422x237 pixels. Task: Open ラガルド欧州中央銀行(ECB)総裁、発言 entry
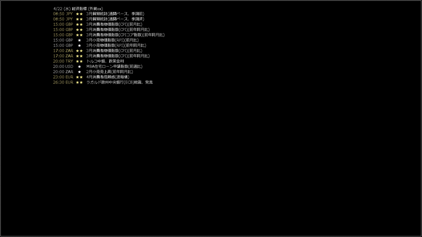120,82
